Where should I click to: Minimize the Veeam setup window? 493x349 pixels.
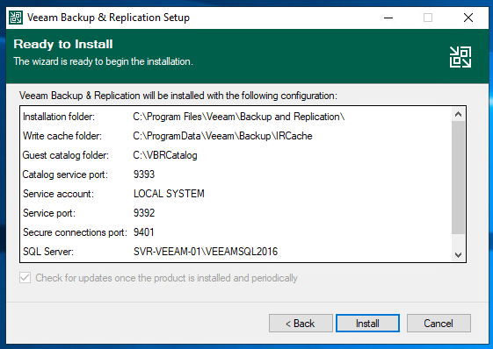[388, 18]
